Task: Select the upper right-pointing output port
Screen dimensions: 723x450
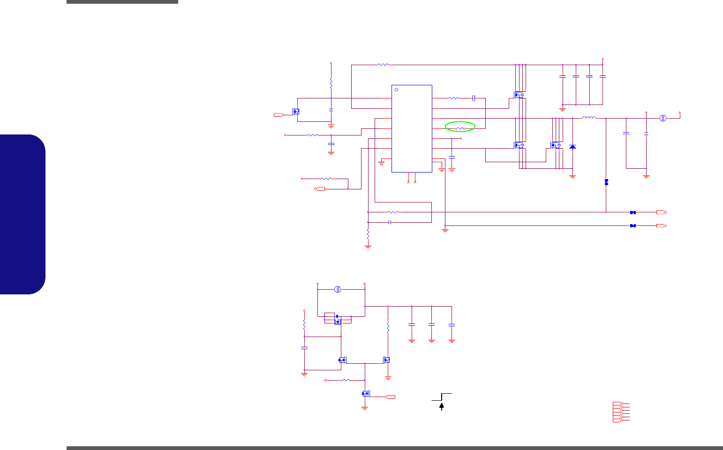Action: 661,212
